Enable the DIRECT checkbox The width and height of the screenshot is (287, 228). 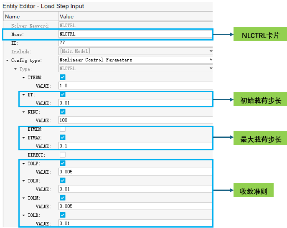(62, 155)
